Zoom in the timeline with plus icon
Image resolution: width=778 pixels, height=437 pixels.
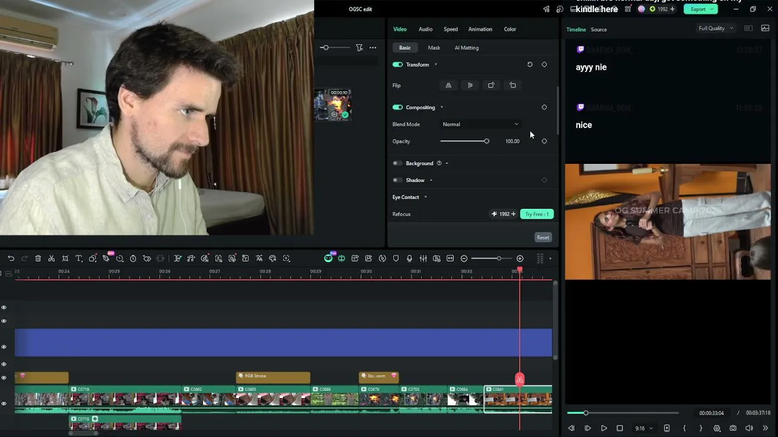(520, 259)
